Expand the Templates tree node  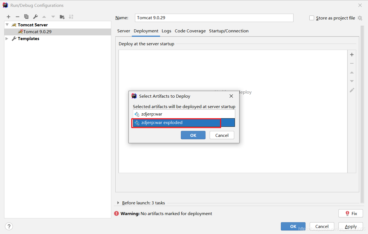pyautogui.click(x=7, y=39)
